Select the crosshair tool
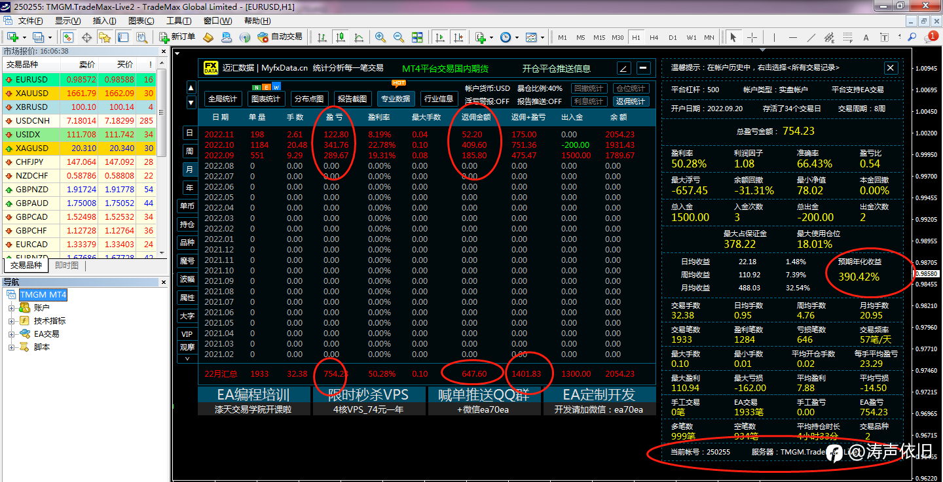Screen dimensions: 943x482 pos(752,37)
